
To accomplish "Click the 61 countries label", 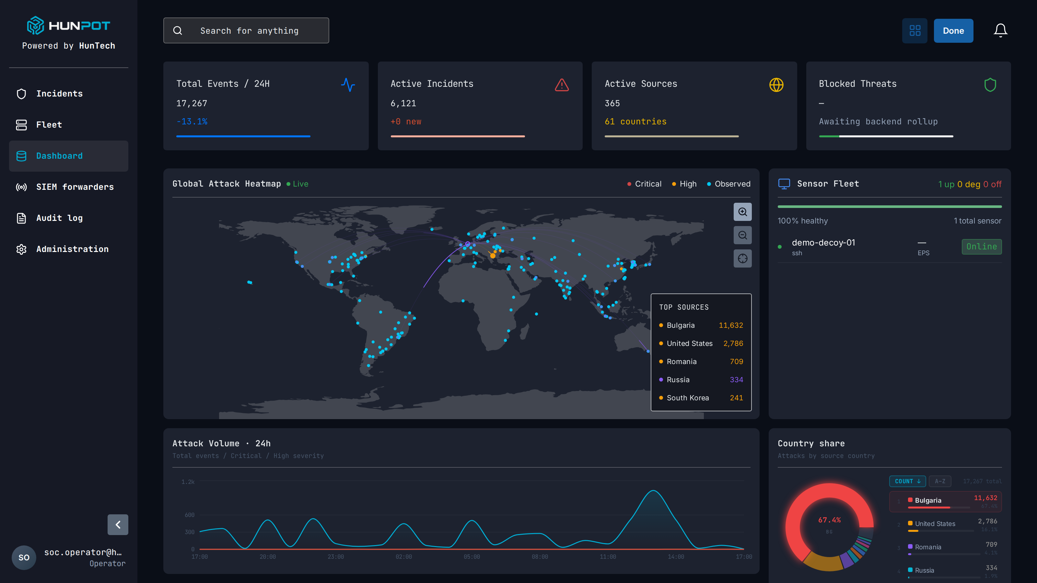I will pyautogui.click(x=635, y=121).
